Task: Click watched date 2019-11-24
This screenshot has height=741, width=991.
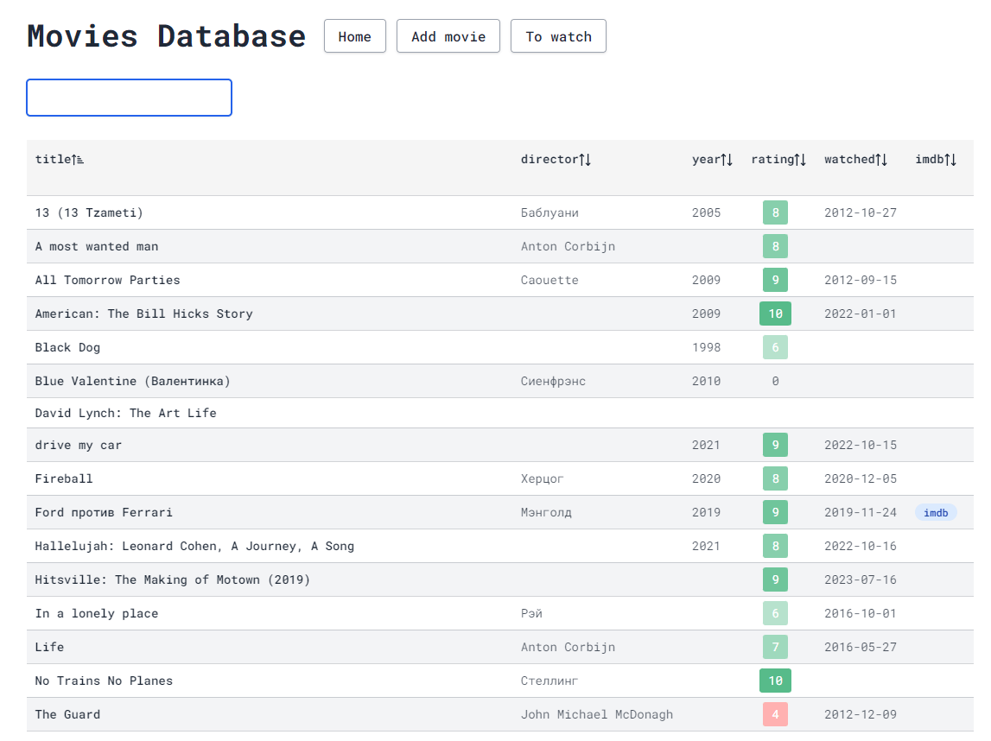Action: tap(861, 512)
